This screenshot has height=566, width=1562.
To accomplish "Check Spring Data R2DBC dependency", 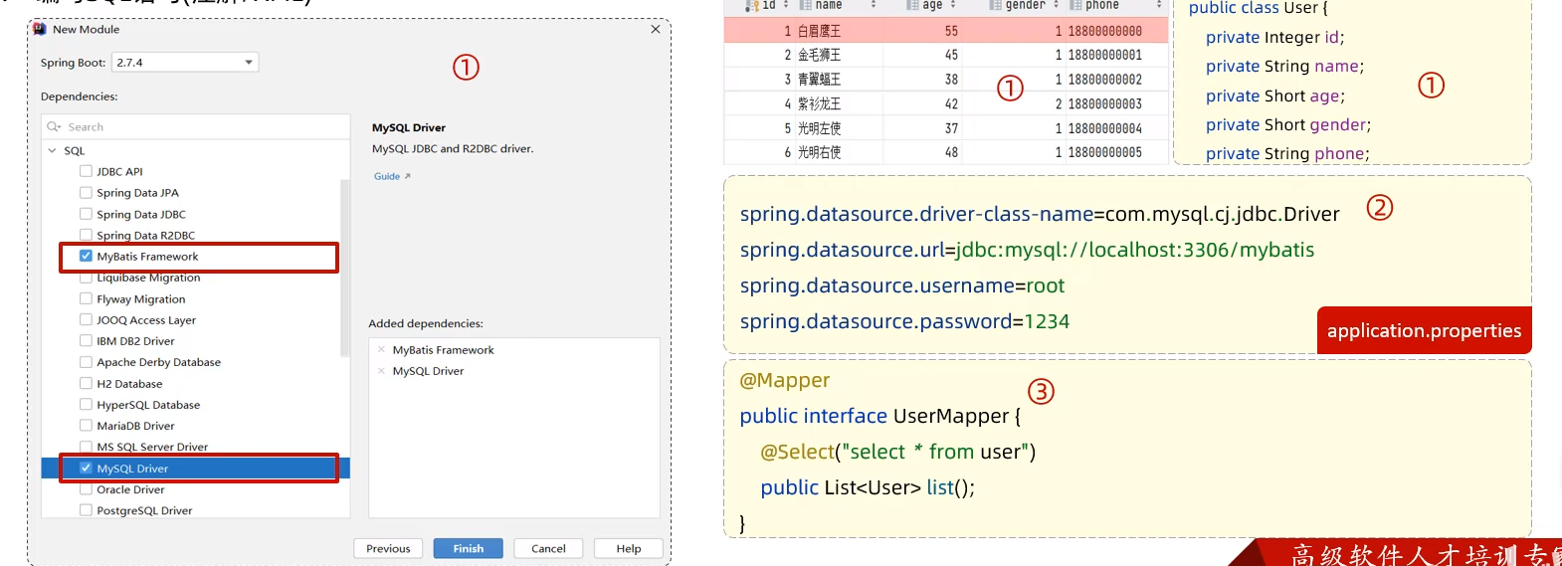I will 86,235.
